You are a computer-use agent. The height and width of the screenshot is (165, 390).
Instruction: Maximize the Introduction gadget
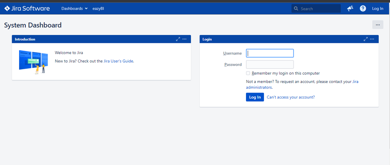pos(178,39)
